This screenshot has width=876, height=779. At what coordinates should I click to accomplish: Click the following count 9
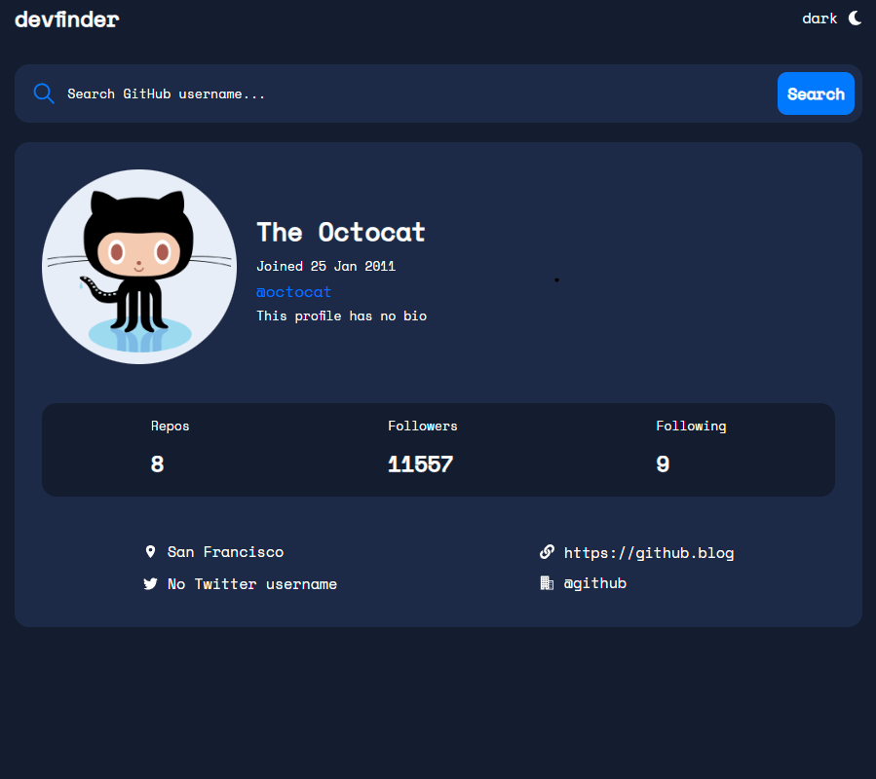coord(663,464)
